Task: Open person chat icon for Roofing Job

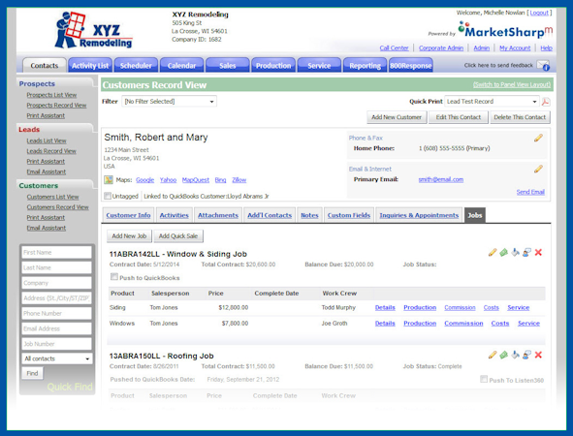Action: pyautogui.click(x=526, y=355)
